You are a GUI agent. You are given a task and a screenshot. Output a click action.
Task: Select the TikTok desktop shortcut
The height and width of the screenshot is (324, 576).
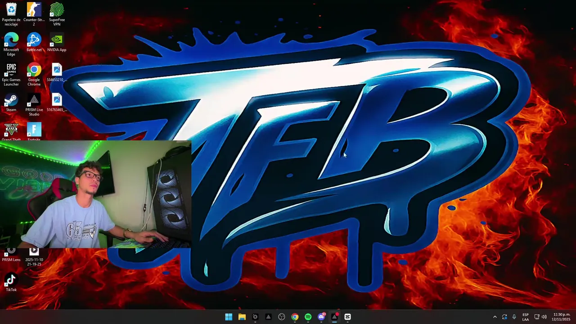(x=11, y=283)
